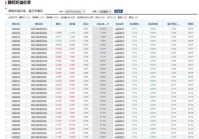Sort by 标的最新价 column header

134,24
